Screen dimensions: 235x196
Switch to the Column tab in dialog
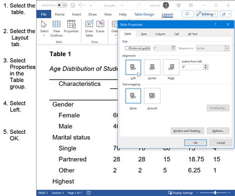(160, 34)
